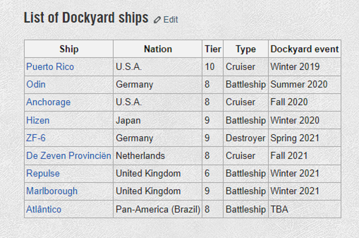Open the ZF-6 destroyer link
359x238 pixels.
point(36,138)
